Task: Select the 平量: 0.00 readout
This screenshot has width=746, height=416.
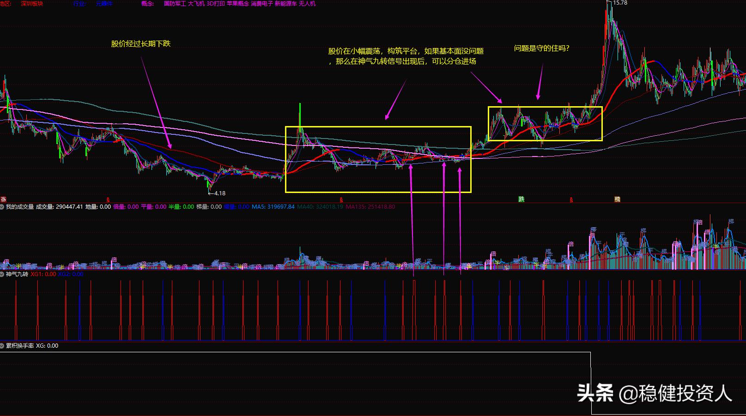Action: (x=153, y=207)
